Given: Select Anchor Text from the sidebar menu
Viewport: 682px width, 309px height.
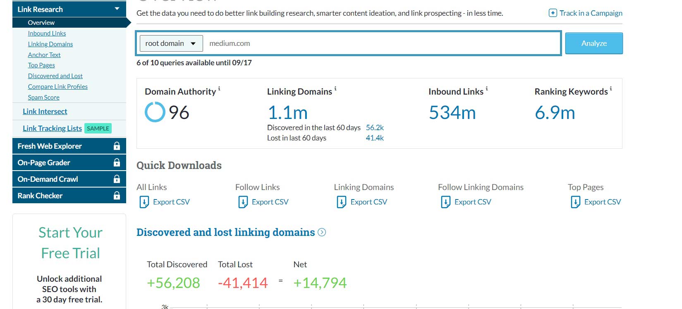Looking at the screenshot, I should point(44,55).
